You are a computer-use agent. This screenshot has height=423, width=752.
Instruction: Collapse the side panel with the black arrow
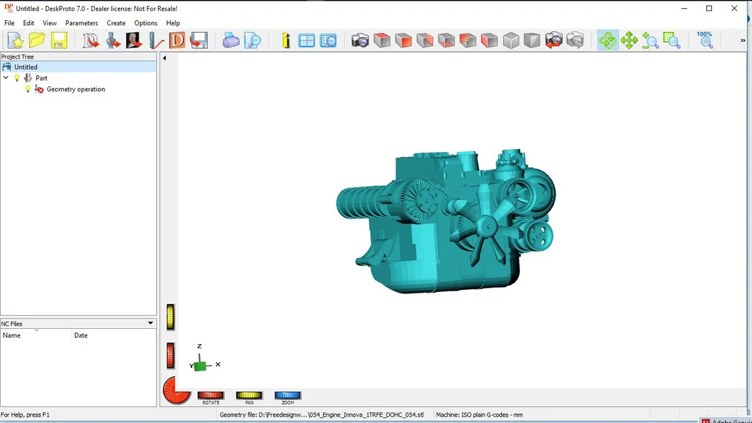[164, 58]
